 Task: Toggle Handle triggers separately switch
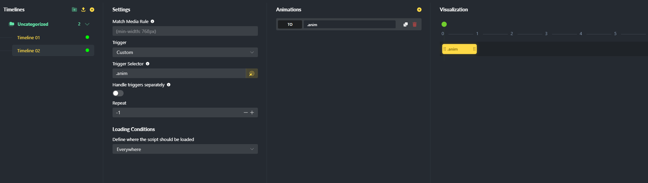pos(118,93)
